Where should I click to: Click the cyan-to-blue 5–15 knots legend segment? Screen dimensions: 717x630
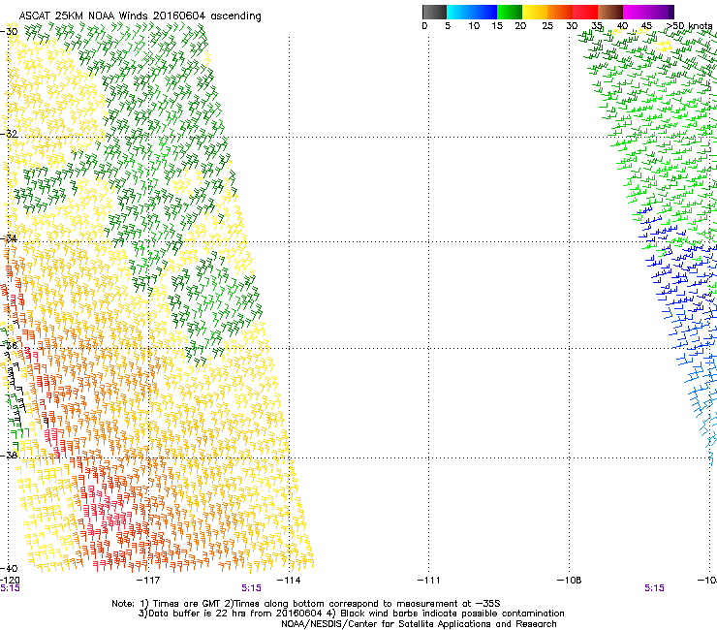coord(472,12)
